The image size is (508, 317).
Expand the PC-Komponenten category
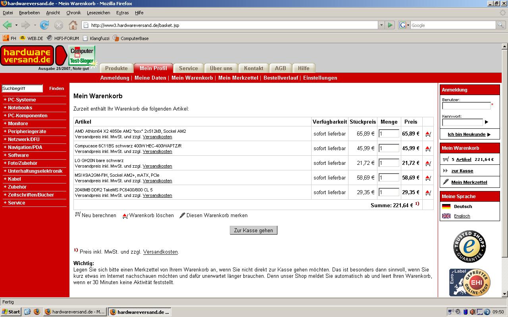click(x=27, y=116)
